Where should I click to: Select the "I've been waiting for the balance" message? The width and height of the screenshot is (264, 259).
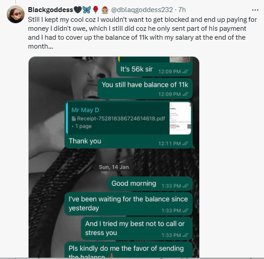(x=129, y=204)
